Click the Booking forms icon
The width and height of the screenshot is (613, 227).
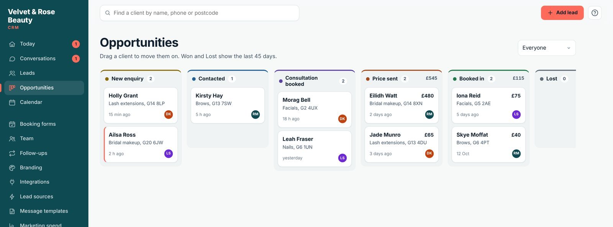point(12,124)
